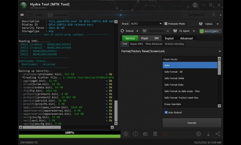
Task: Click the HOME house icon
Action: (x=30, y=15)
